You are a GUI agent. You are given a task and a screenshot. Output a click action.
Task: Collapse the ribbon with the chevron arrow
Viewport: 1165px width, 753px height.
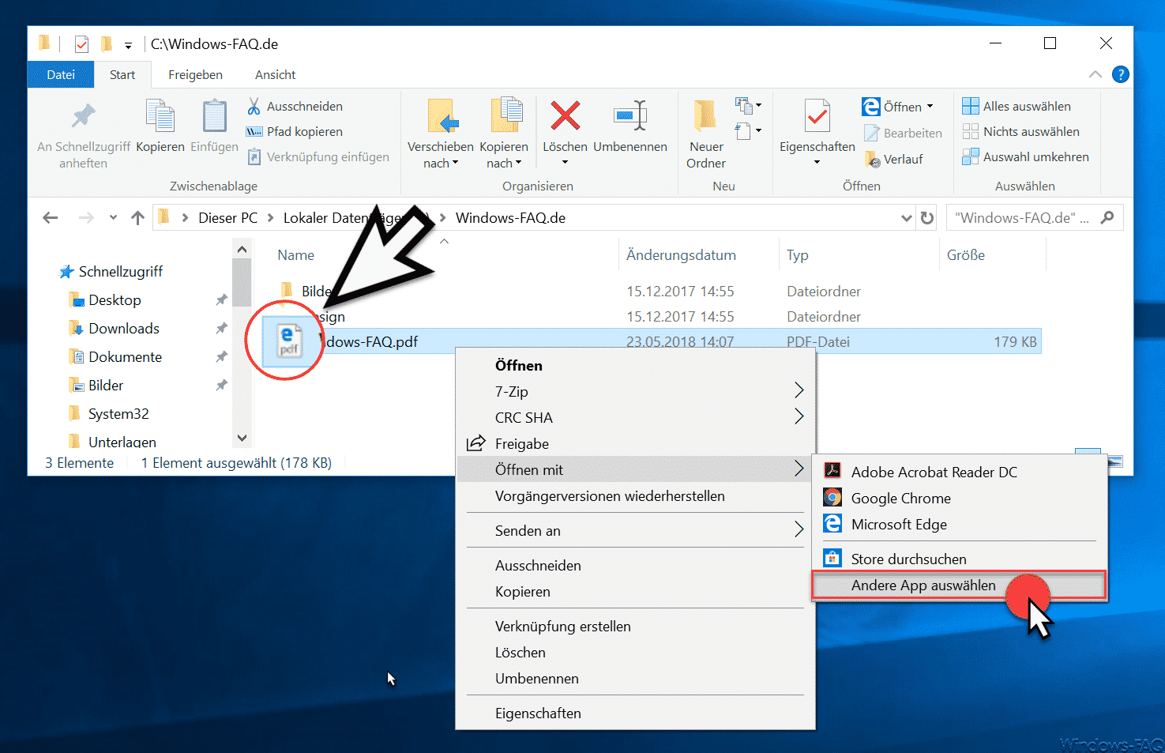1095,74
